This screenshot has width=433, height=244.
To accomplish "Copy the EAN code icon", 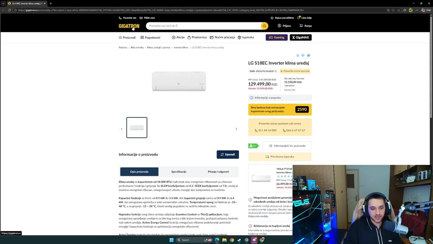I will coord(276,71).
